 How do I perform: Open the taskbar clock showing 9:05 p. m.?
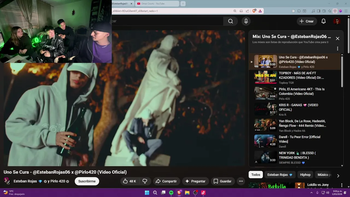tap(337, 193)
